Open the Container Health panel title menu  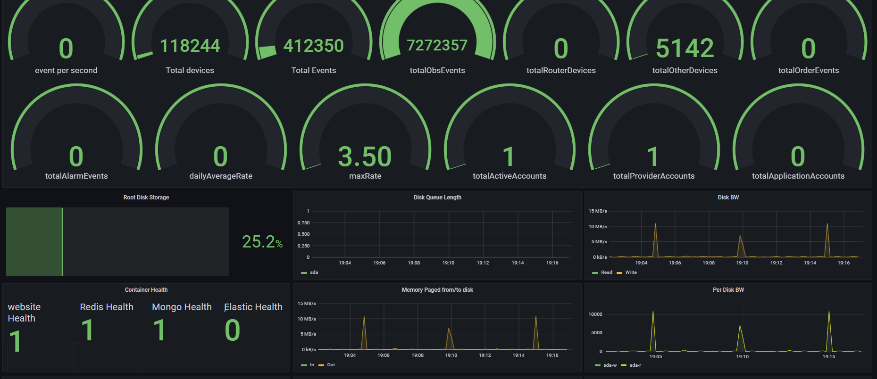click(x=146, y=290)
